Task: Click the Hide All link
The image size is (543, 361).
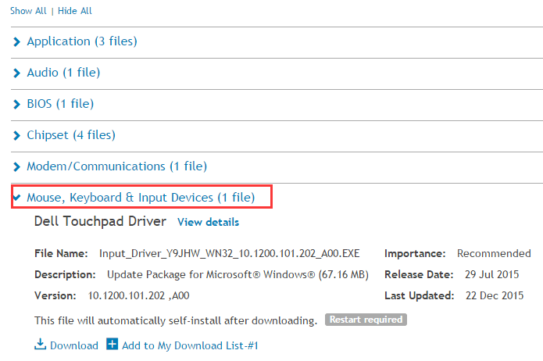Action: (74, 11)
